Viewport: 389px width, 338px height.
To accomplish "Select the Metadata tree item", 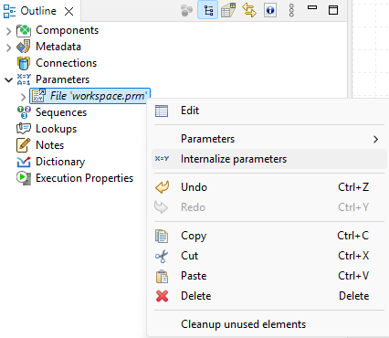I will click(x=58, y=47).
